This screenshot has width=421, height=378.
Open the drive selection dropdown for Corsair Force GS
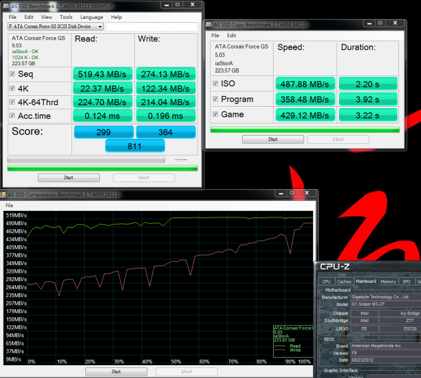[x=55, y=27]
